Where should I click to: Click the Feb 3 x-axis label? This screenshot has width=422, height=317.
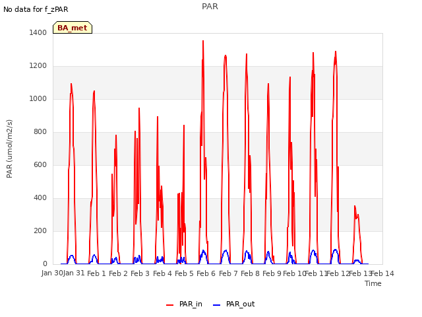click(x=140, y=273)
